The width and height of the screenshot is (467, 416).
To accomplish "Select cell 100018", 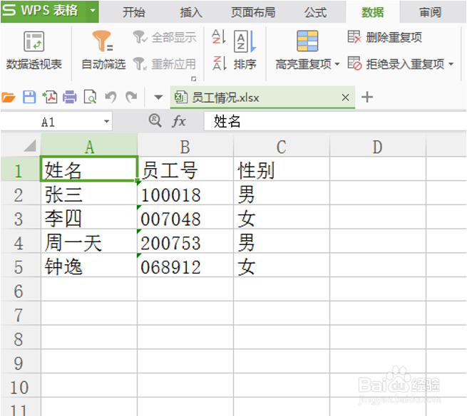I will 185,193.
